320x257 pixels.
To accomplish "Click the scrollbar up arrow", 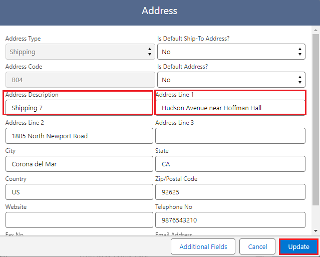I will (315, 30).
